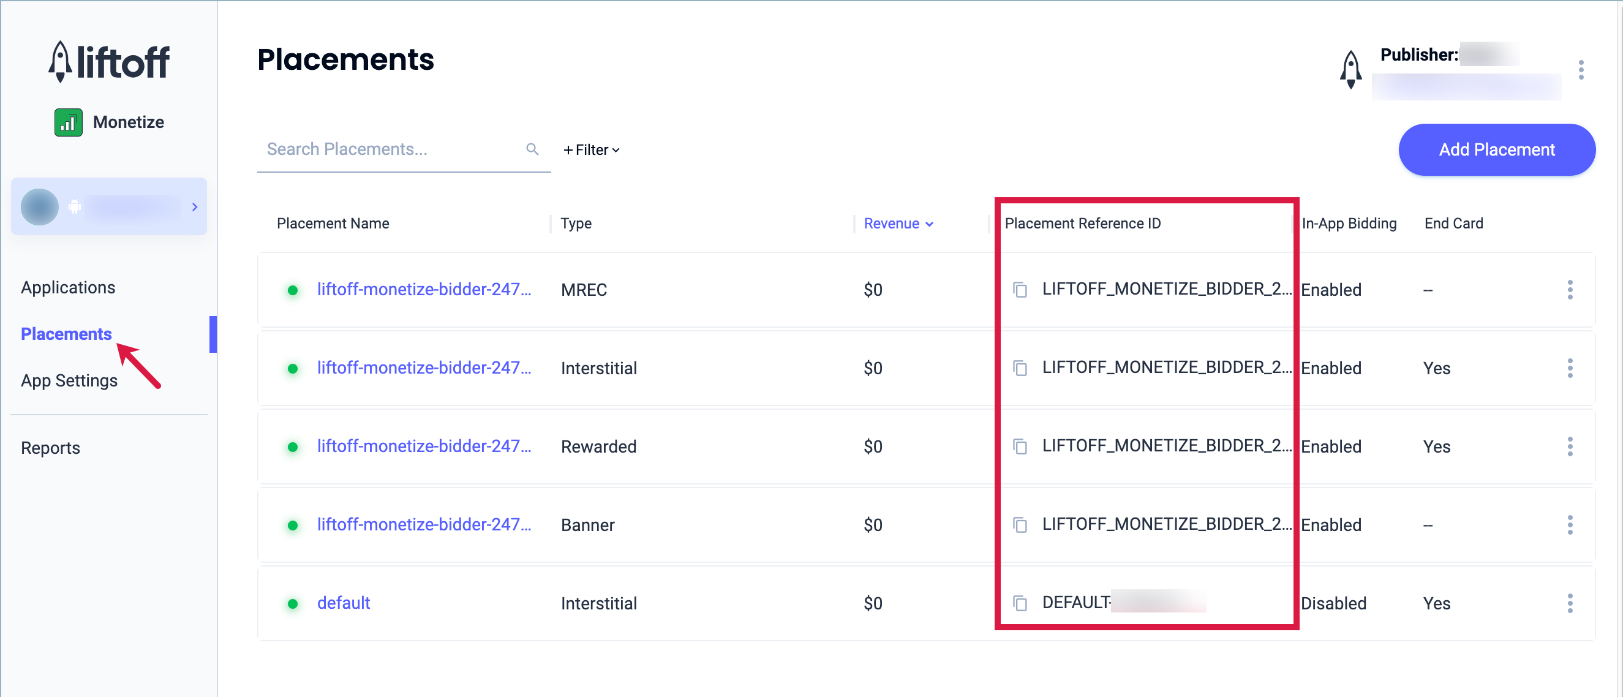Click the Placement Name column header

pyautogui.click(x=333, y=224)
